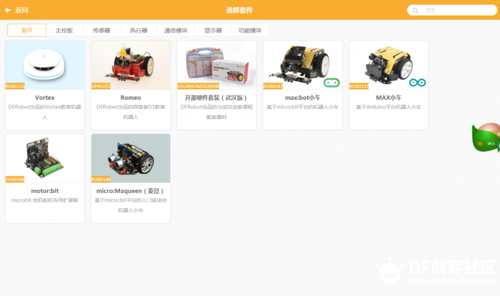Viewport: 500px width, 296px height.
Task: Click the Arduino logo on MAX小车 card
Action: click(x=418, y=82)
